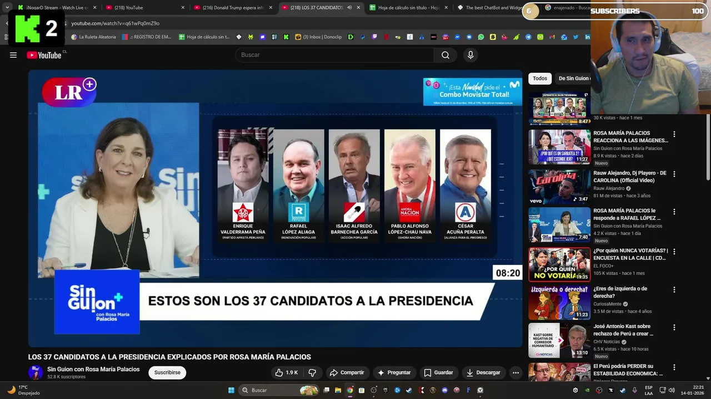Image resolution: width=711 pixels, height=399 pixels.
Task: Open options for ¿Por quién NUNCA VOTARÍAS? video
Action: click(674, 252)
